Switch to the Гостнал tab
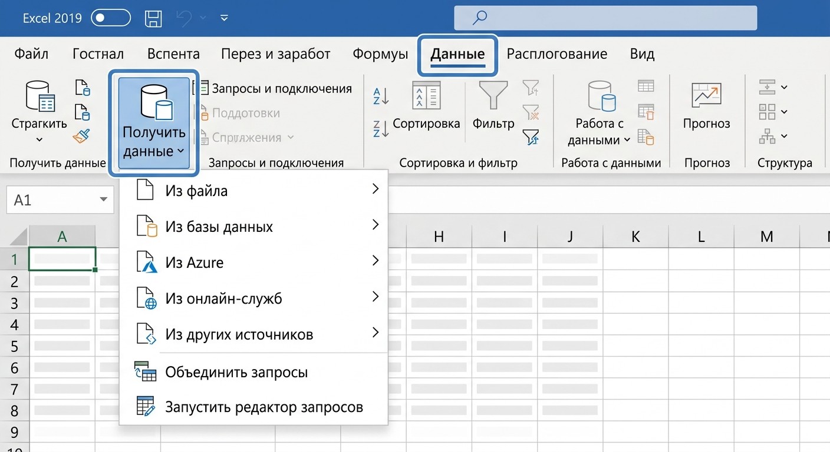Image resolution: width=830 pixels, height=452 pixels. point(98,54)
